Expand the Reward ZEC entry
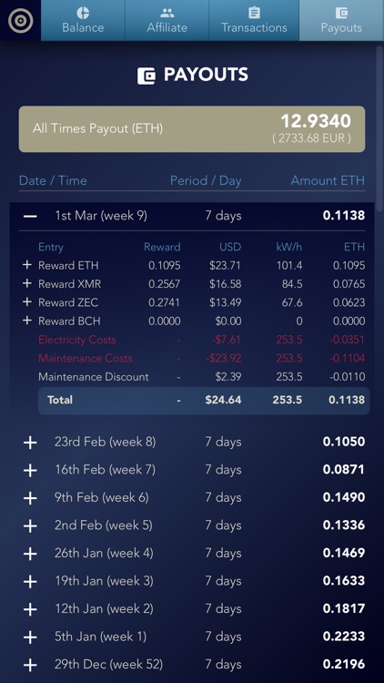The height and width of the screenshot is (683, 384). pyautogui.click(x=27, y=301)
